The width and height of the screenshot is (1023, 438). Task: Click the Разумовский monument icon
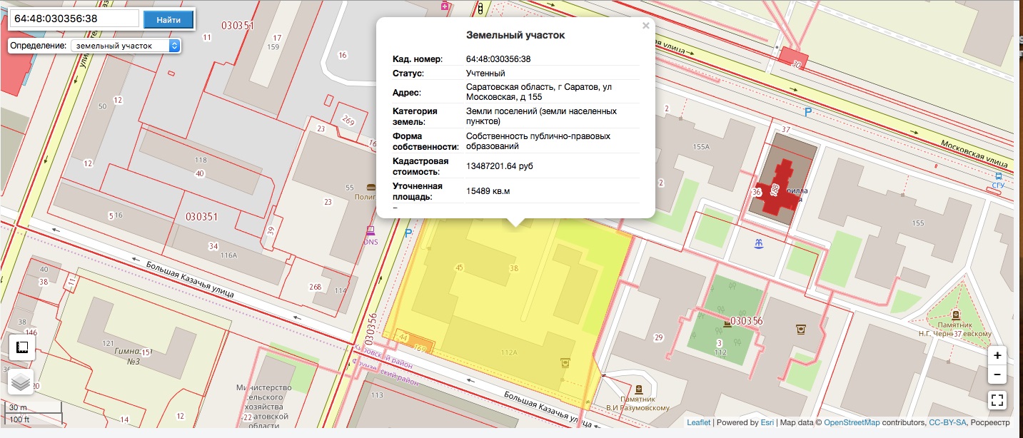point(638,389)
